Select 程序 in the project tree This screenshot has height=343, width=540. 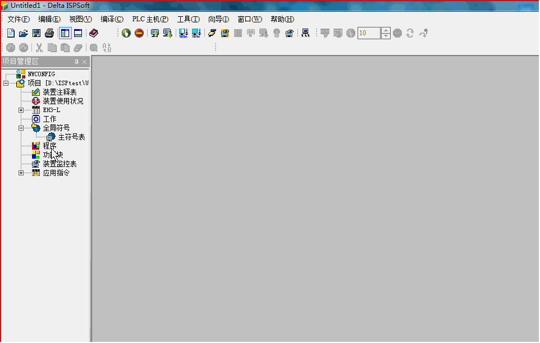coord(49,146)
